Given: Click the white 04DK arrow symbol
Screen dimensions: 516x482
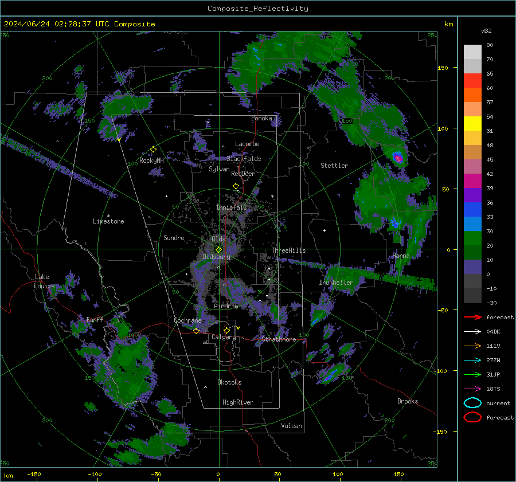Looking at the screenshot, I should click(x=472, y=331).
